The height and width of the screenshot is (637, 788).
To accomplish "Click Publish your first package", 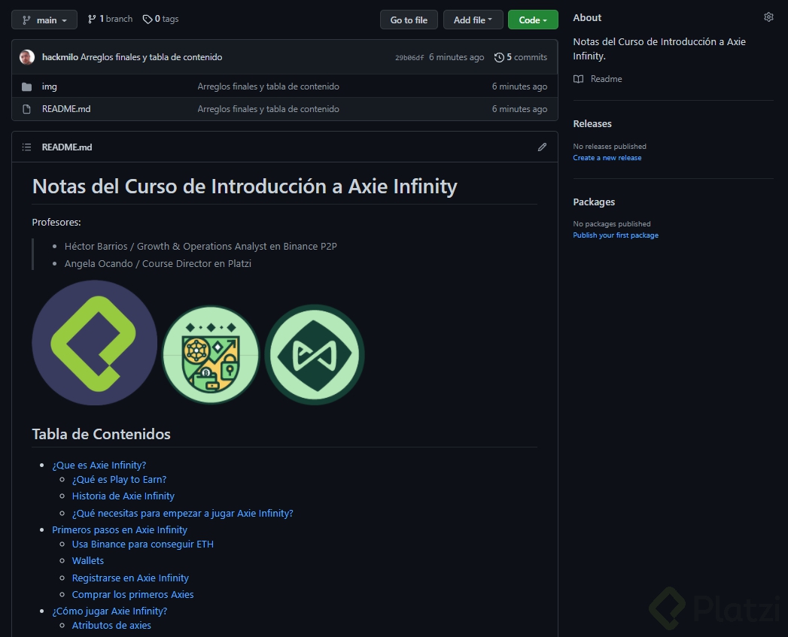I will coord(616,235).
